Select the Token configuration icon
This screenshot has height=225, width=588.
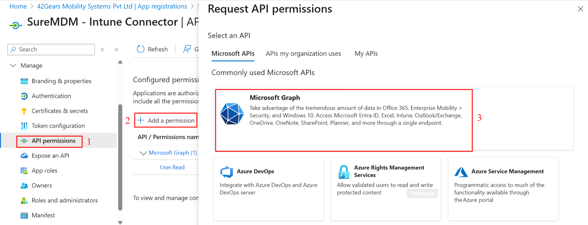(24, 126)
